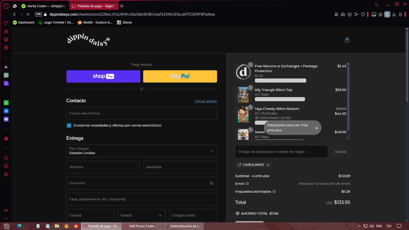
Task: Open the Opera menu logo
Action: pos(6,6)
